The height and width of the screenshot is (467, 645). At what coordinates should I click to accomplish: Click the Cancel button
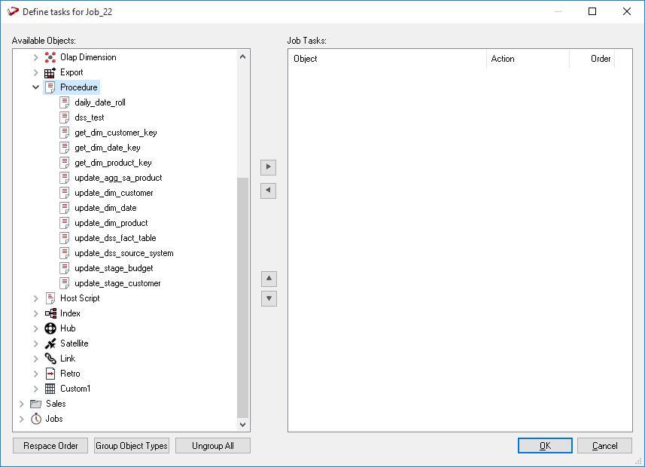pyautogui.click(x=604, y=446)
